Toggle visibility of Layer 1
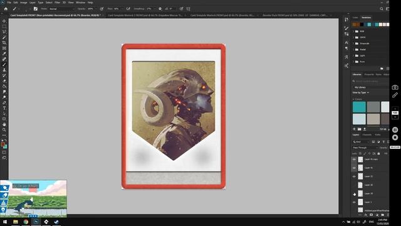This screenshot has height=226, width=401. tap(354, 202)
